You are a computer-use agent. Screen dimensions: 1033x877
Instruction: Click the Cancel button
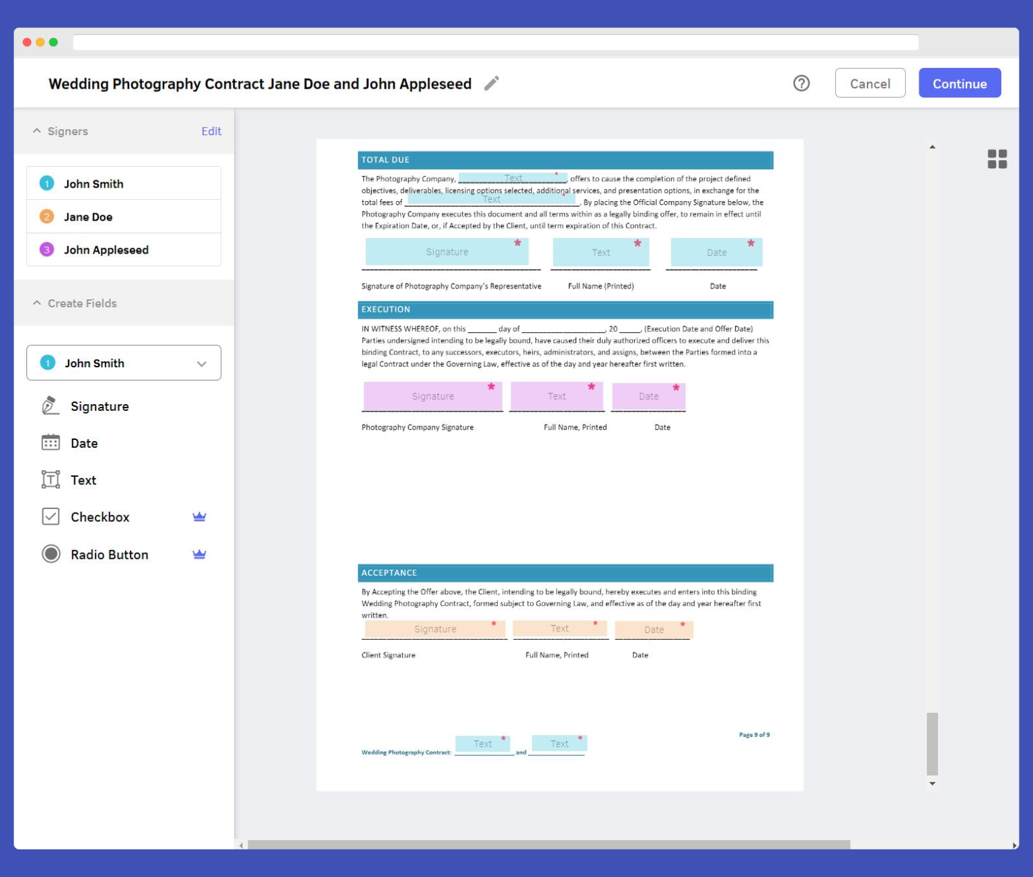(x=870, y=83)
